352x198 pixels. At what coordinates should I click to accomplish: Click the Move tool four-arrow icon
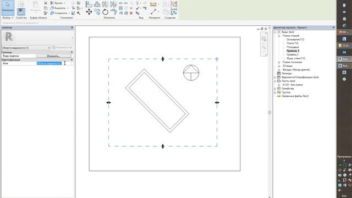pos(89,12)
